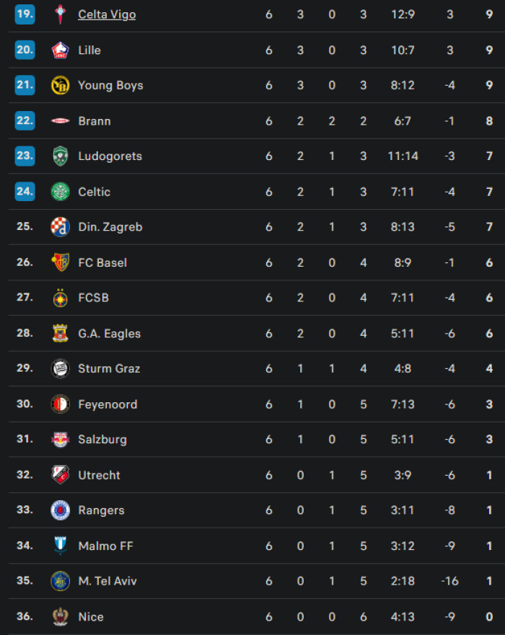Click the Dinamo Zagreb crest
505x635 pixels.
pyautogui.click(x=60, y=227)
